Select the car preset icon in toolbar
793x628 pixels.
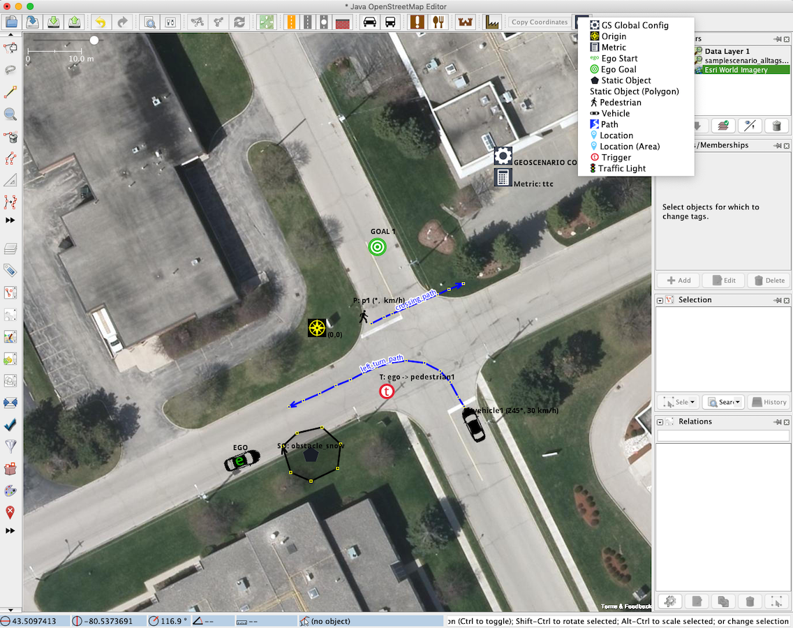click(x=370, y=22)
